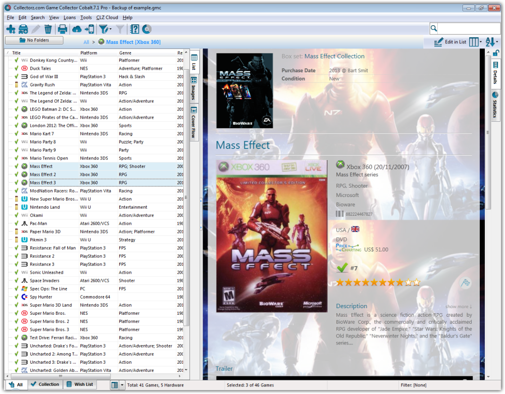Image resolution: width=505 pixels, height=394 pixels.
Task: Click the green collection checkmark beside #7
Action: (342, 268)
